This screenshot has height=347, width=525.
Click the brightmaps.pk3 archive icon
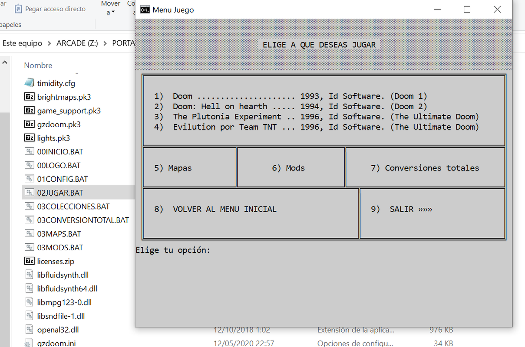click(x=29, y=97)
